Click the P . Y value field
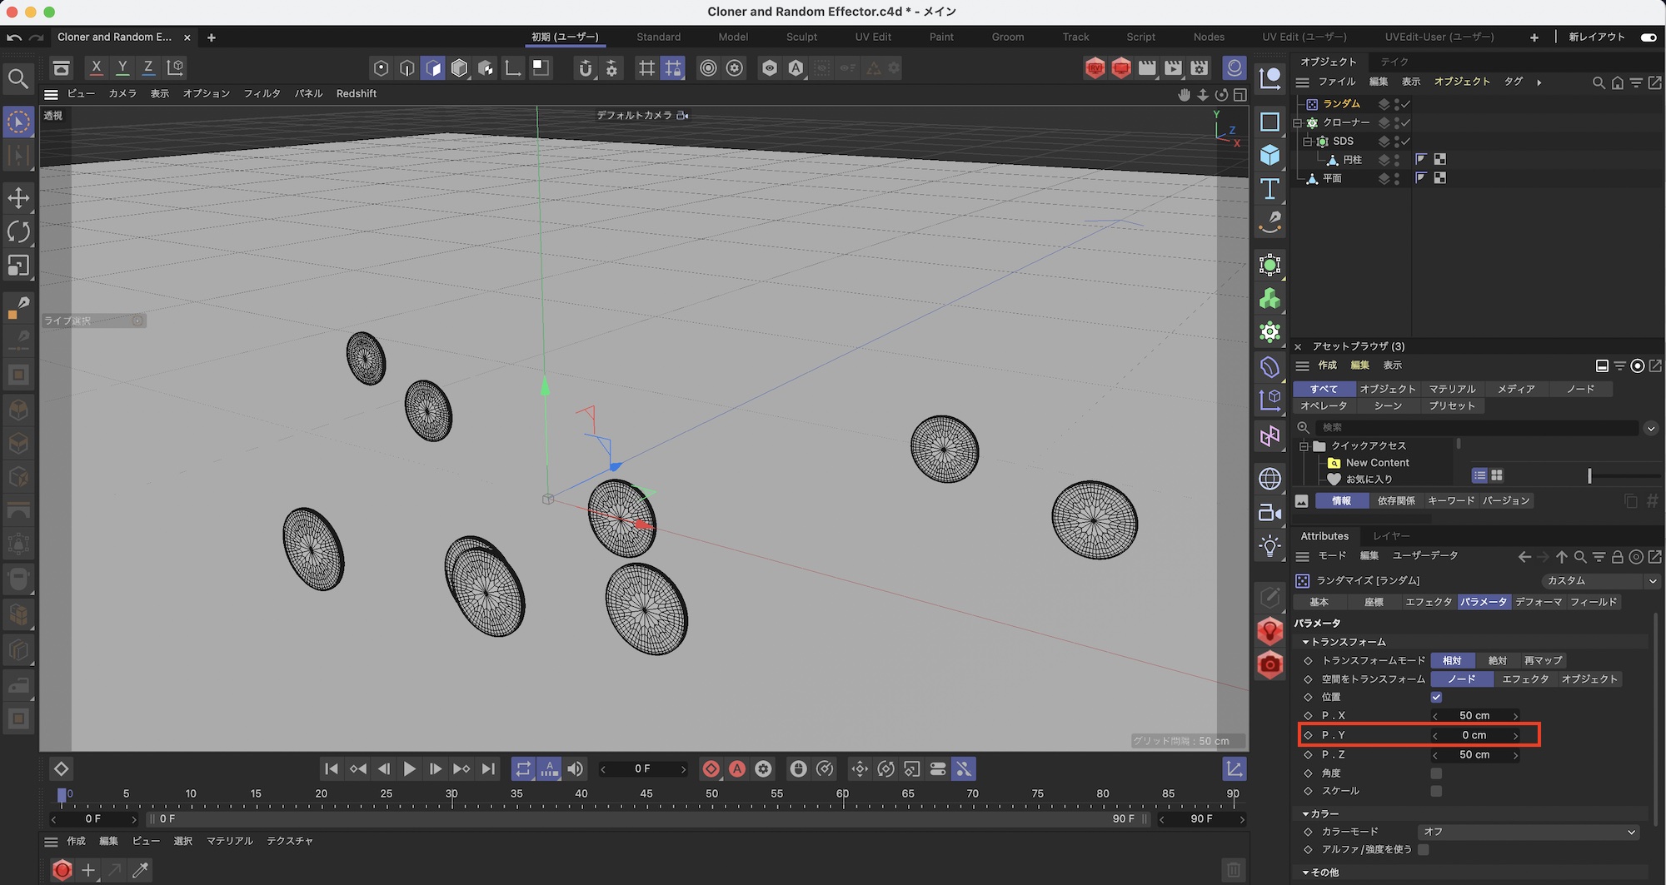Viewport: 1666px width, 885px height. 1474,735
